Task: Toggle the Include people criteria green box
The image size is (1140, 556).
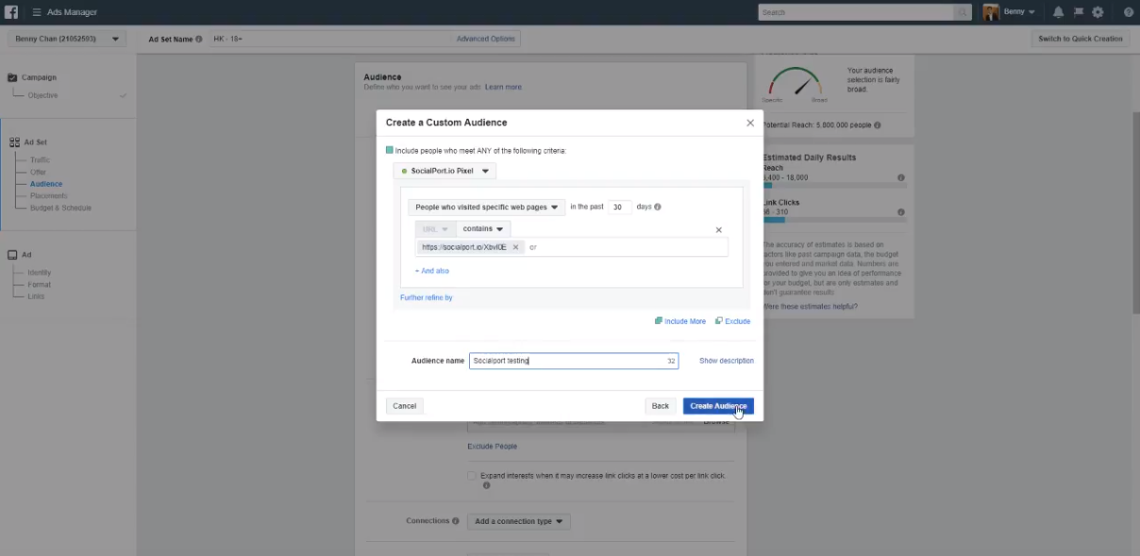Action: (390, 150)
